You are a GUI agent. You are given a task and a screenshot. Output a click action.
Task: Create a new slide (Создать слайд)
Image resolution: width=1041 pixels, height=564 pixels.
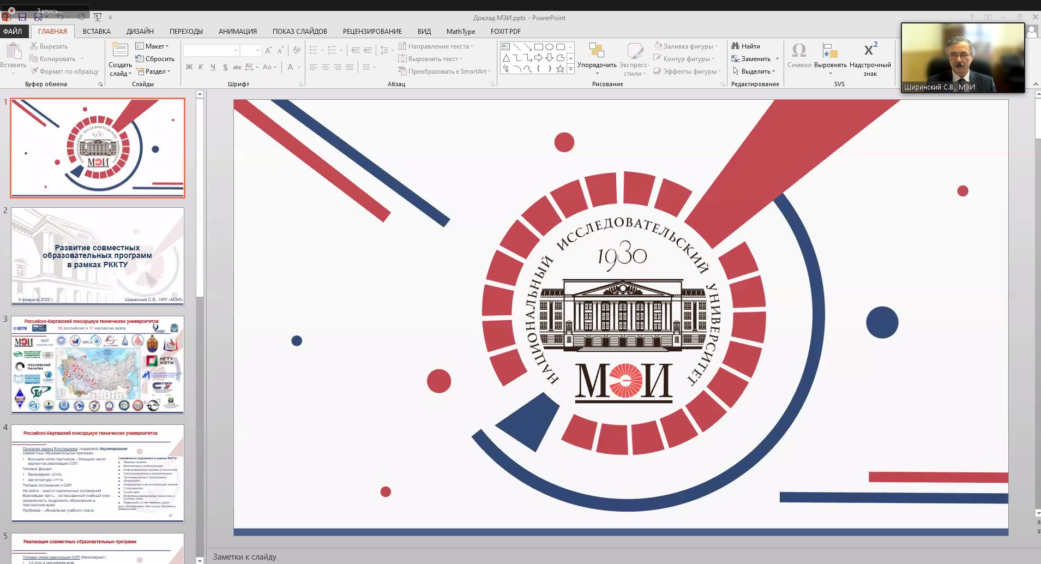[x=120, y=59]
